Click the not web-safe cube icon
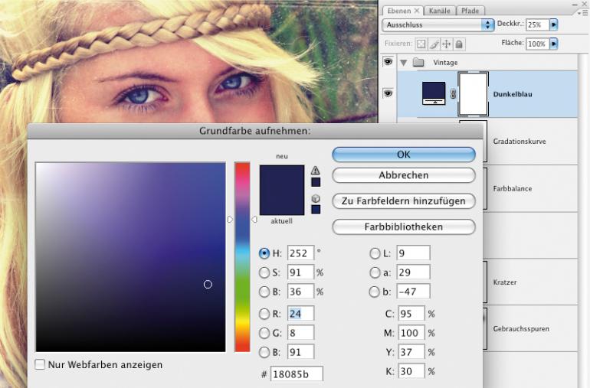590x388 pixels. (316, 198)
